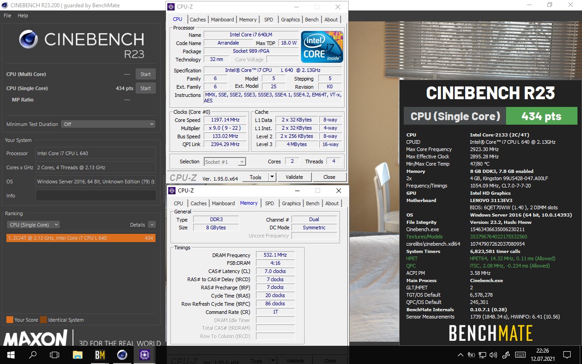Click the 434 pts score in BenchMate panel
582x364 pixels.
pos(542,116)
